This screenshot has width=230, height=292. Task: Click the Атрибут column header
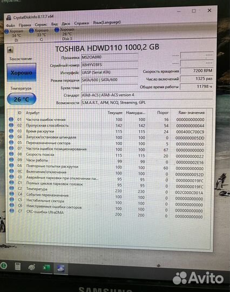pos(32,113)
